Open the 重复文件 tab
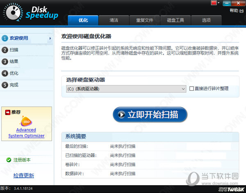This screenshot has height=193, width=246. pos(145,20)
